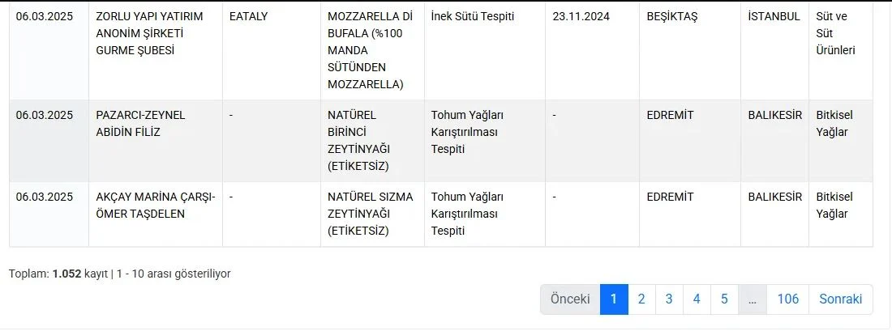
Task: Click the BEŞİKTAŞ district cell
Action: click(x=690, y=50)
